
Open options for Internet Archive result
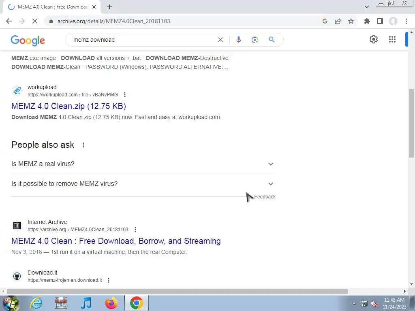(135, 230)
